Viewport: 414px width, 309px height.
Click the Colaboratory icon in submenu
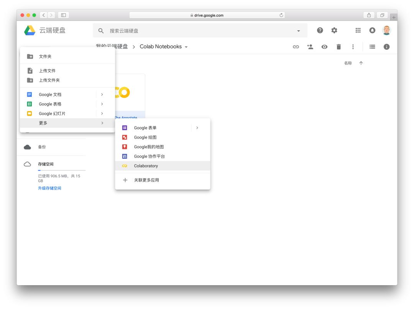pos(125,166)
